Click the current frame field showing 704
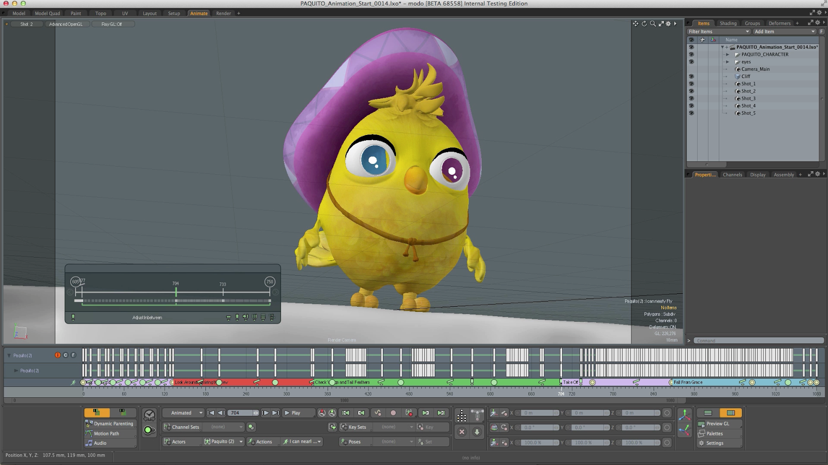This screenshot has height=465, width=828. (x=243, y=413)
